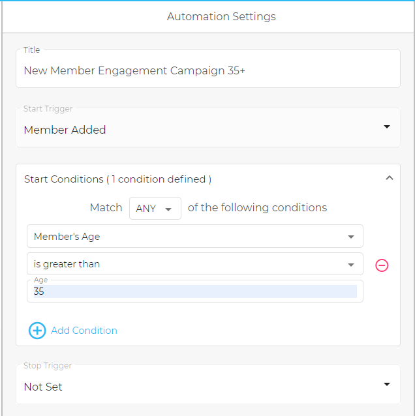Open the Not Set stop trigger selection
The height and width of the screenshot is (416, 415).
[208, 385]
